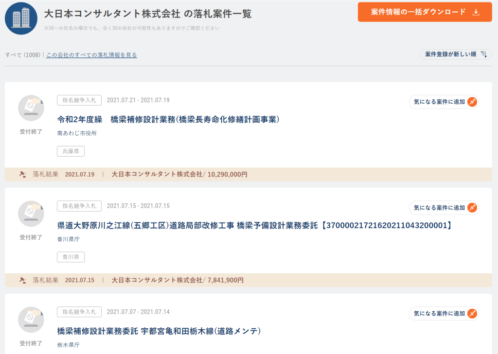Open case 県道大野原川之江線(五郷工区)道路局部改修工事

(x=255, y=226)
